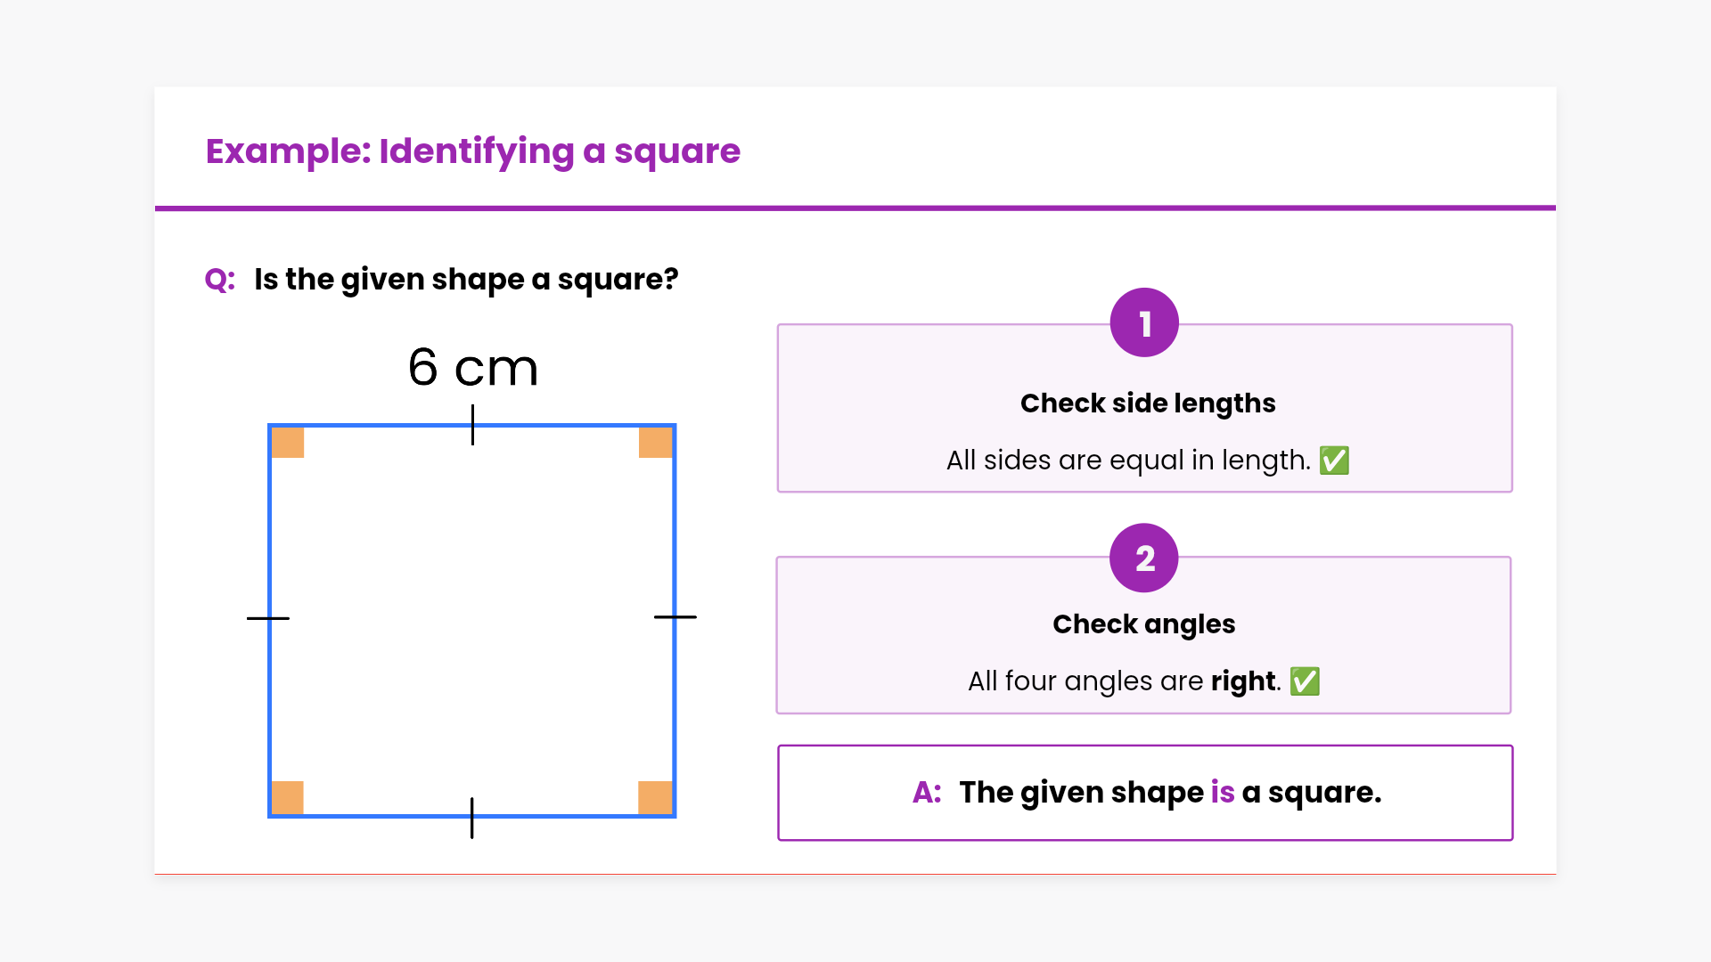Viewport: 1711px width, 962px height.
Task: Click the purple step 2 circle
Action: 1144,558
